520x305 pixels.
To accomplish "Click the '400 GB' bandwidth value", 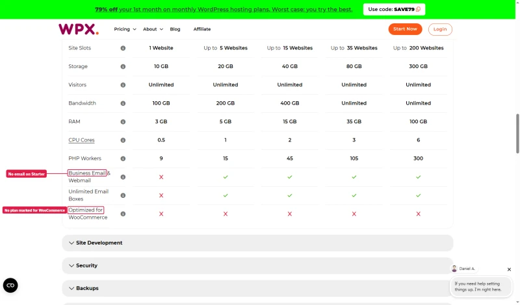I will pos(289,103).
